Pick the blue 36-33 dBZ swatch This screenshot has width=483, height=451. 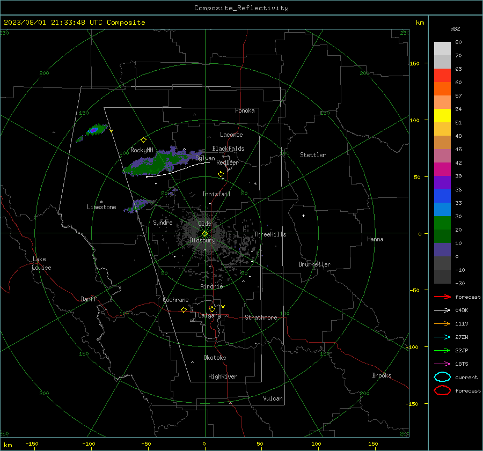tap(442, 196)
